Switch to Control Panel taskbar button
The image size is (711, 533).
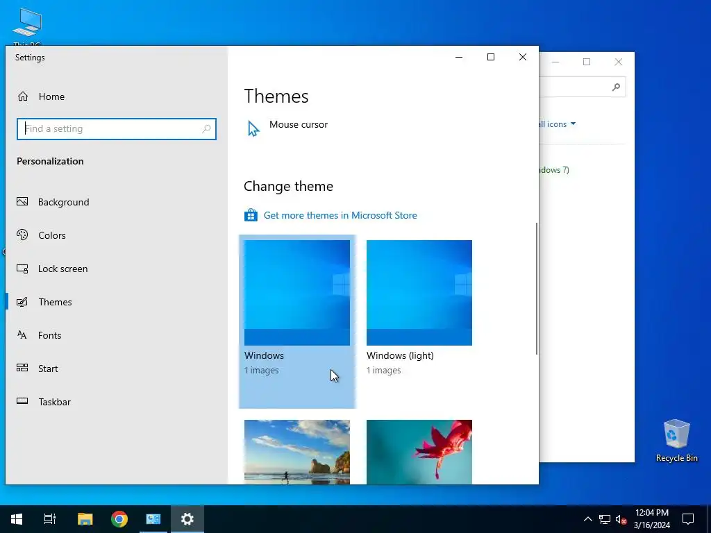pyautogui.click(x=153, y=519)
